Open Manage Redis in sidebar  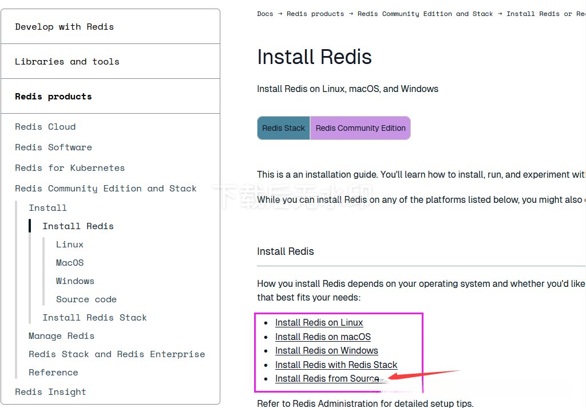(62, 336)
